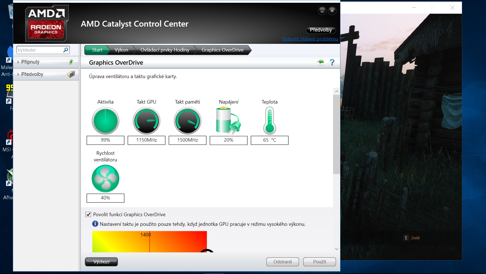Click the 1150MHz GPU clock value
Viewport: 486px width, 274px height.
[146, 140]
